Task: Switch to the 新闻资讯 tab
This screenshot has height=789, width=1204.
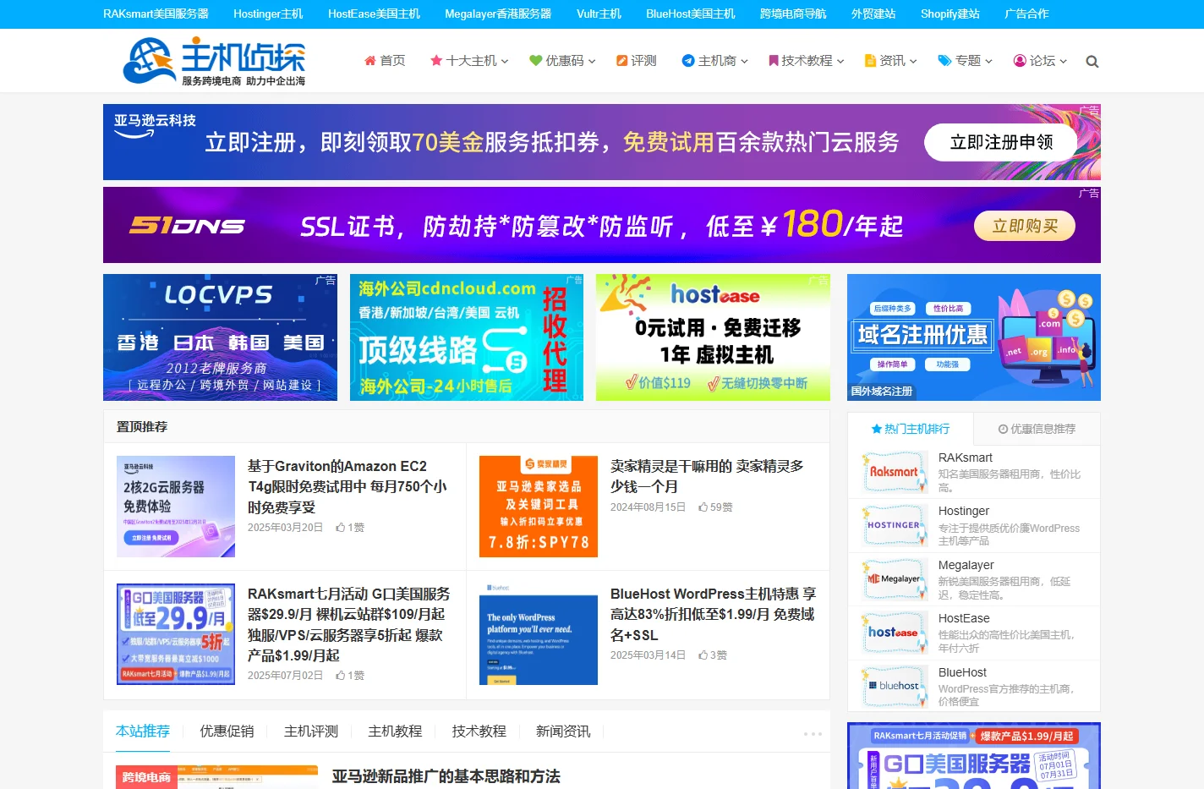Action: [563, 731]
